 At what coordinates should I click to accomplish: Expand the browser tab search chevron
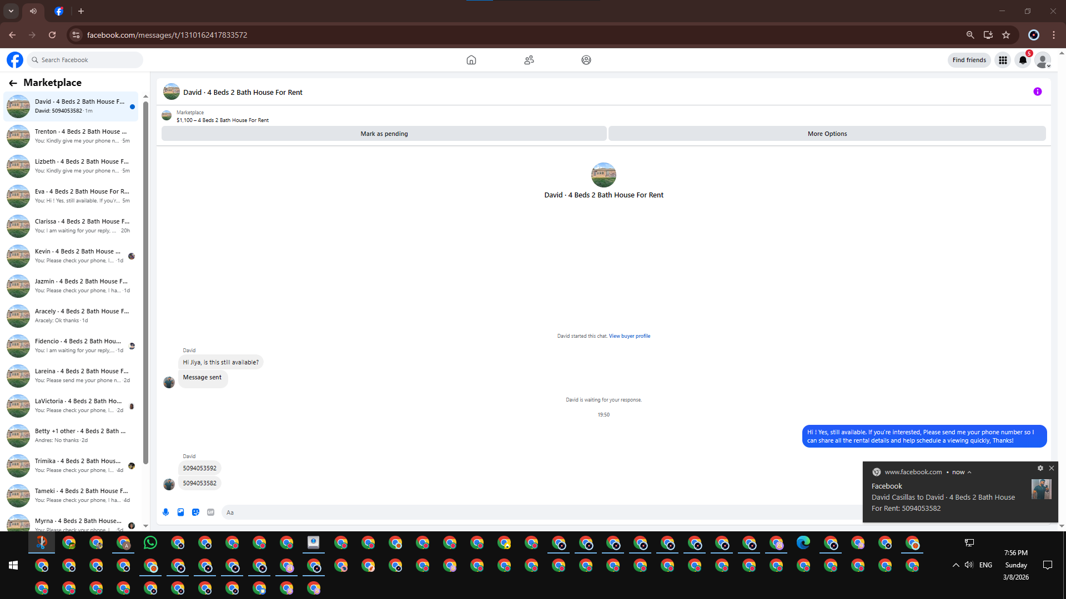point(11,11)
